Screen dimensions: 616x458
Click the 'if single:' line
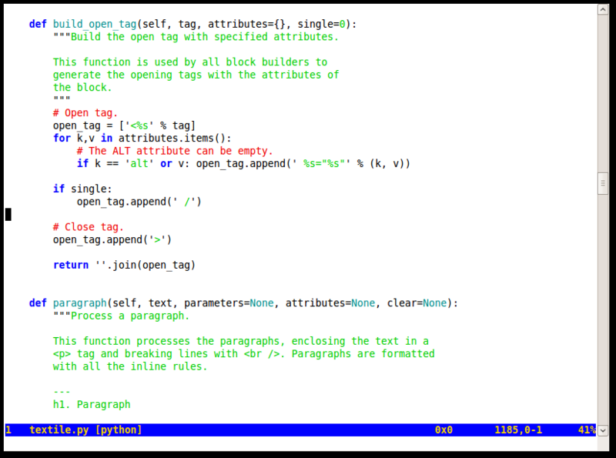(x=82, y=189)
